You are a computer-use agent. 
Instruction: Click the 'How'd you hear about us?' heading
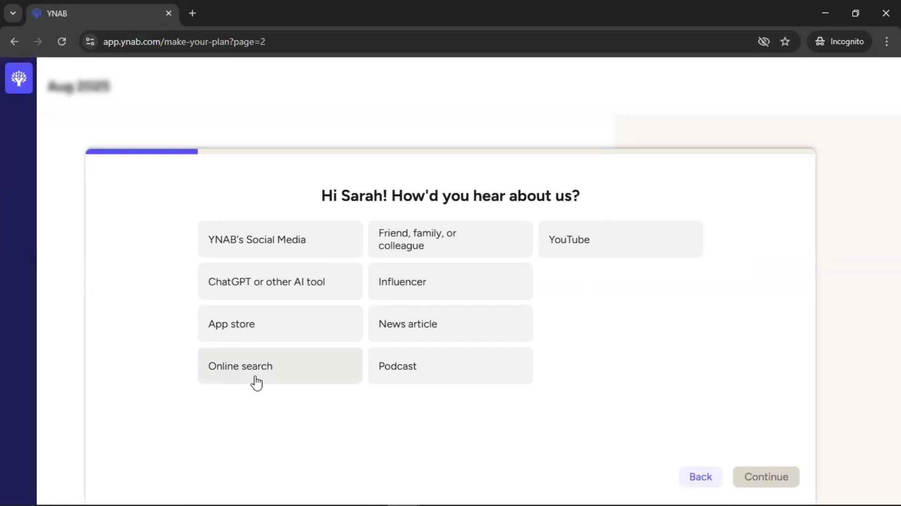450,196
